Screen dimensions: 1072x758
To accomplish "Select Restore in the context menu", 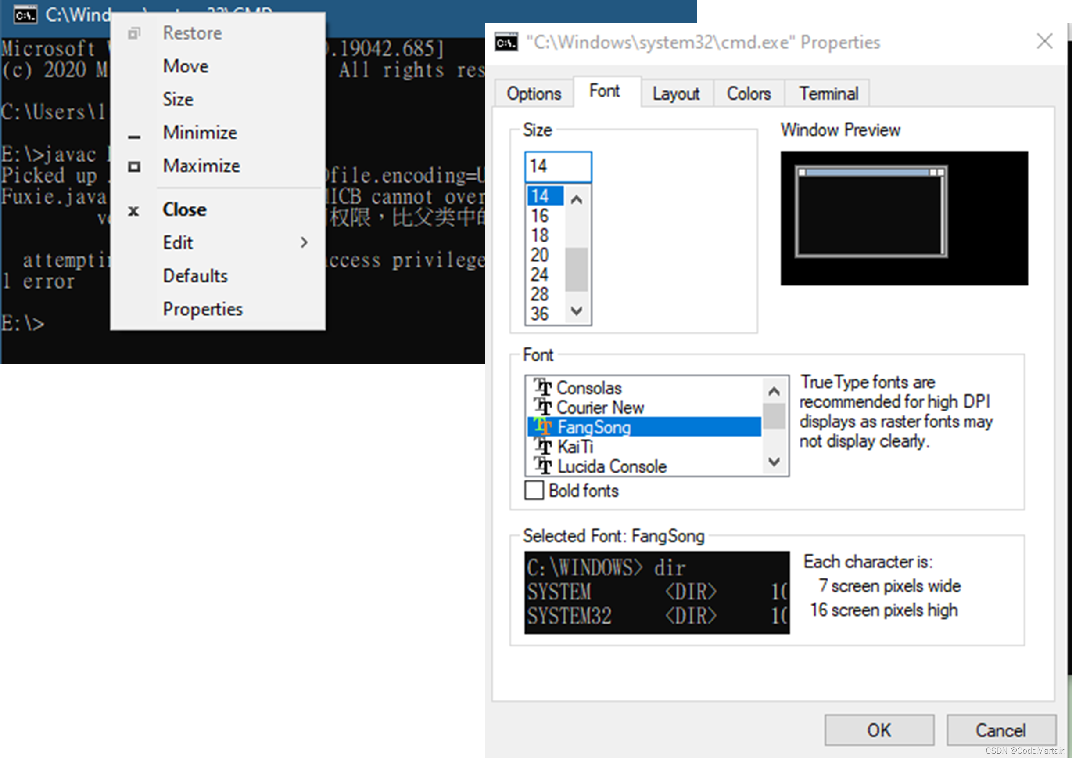I will point(218,33).
